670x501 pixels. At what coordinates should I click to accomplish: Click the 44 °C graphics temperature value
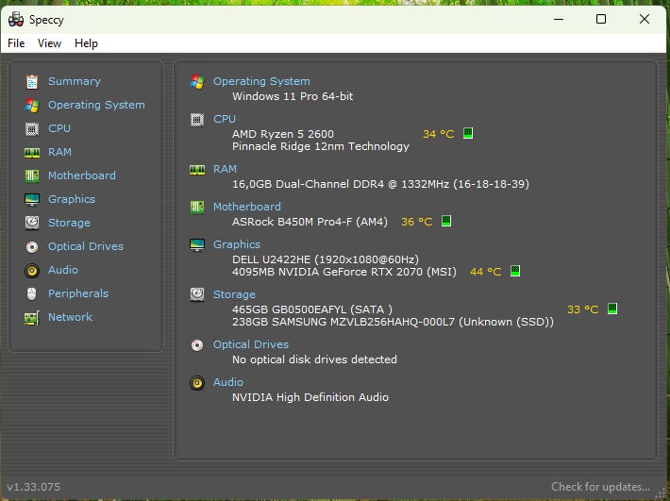point(485,272)
